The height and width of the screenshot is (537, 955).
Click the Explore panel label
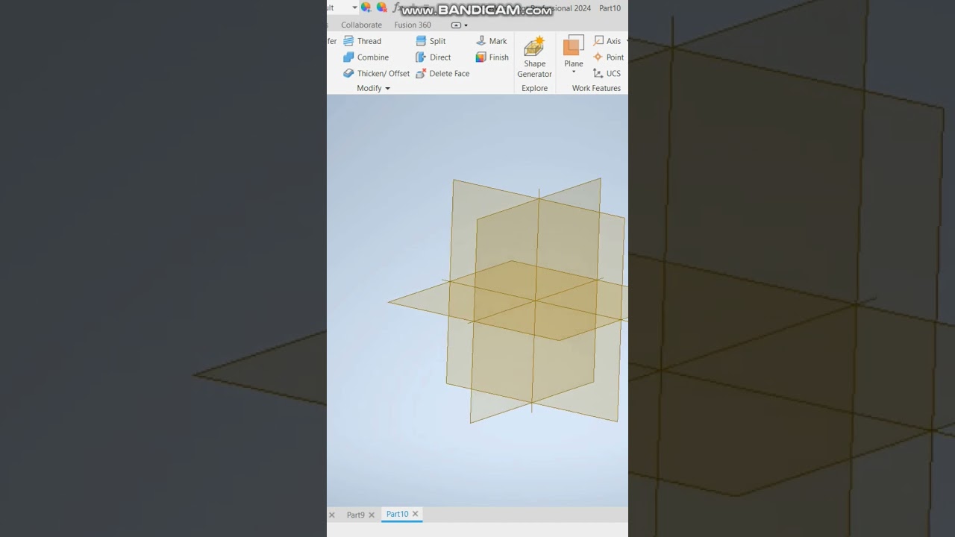(534, 88)
